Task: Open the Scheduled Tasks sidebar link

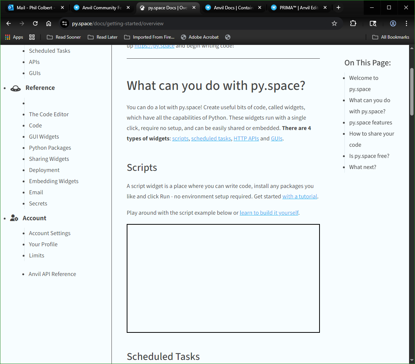Action: 49,51
